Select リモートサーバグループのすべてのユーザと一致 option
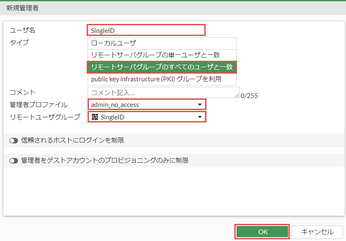The height and width of the screenshot is (241, 346). 161,67
